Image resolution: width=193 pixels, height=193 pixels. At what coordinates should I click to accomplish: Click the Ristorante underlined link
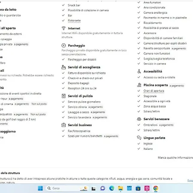[x=74, y=21]
